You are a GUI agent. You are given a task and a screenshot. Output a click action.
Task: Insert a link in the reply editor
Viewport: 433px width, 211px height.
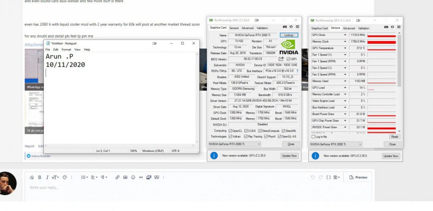[117, 177]
